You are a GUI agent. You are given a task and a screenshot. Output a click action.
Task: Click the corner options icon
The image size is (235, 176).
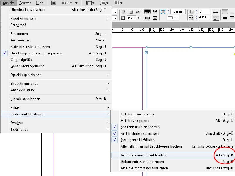click(x=163, y=12)
